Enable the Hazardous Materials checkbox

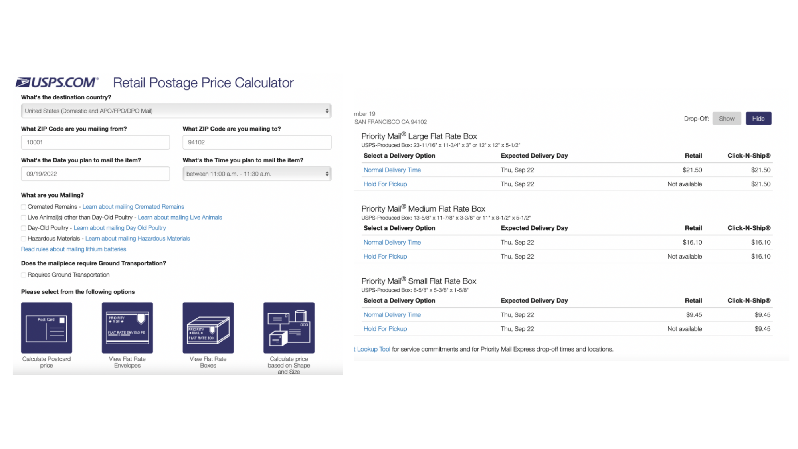tap(23, 239)
